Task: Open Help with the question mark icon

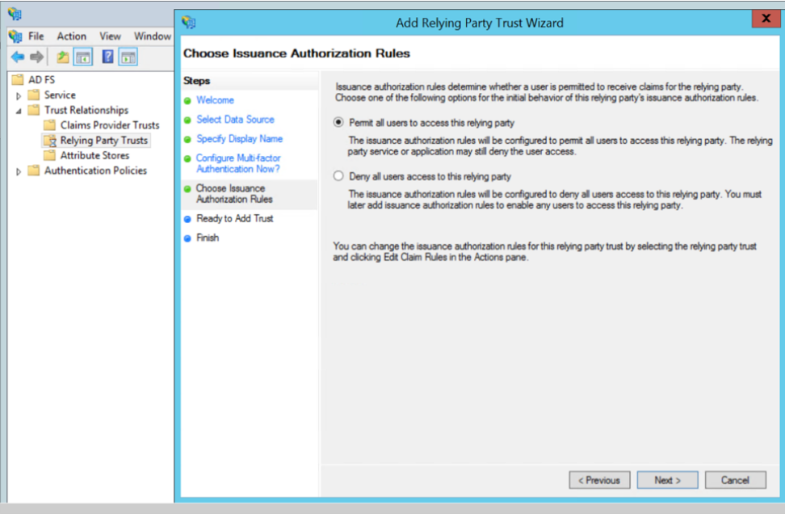Action: pyautogui.click(x=107, y=57)
